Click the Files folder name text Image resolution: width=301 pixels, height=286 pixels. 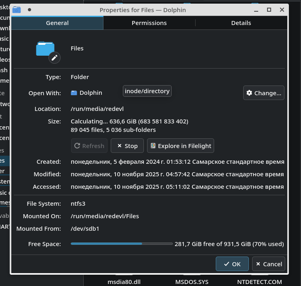(77, 48)
